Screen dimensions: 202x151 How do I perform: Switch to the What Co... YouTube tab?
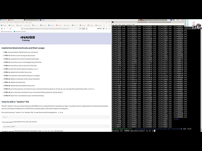59,25
